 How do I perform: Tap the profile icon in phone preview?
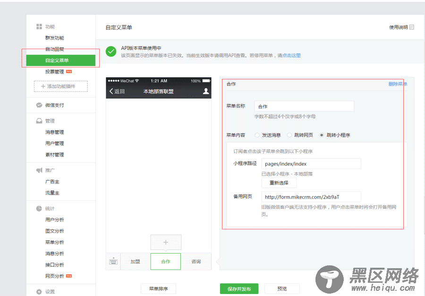[206, 91]
